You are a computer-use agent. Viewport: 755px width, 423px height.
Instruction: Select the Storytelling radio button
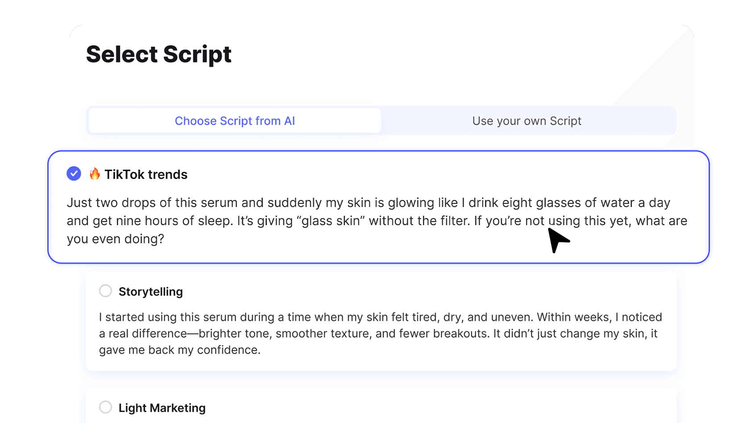(105, 291)
